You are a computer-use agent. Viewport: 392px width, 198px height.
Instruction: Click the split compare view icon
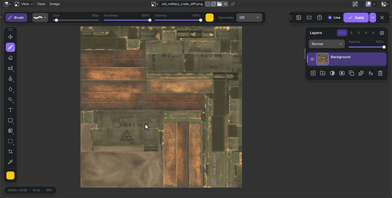click(309, 18)
